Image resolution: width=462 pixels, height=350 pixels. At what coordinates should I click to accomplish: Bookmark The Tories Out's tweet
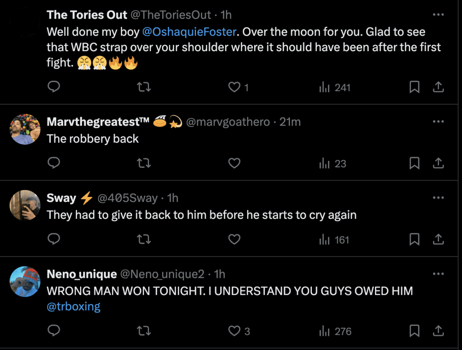[x=414, y=87]
